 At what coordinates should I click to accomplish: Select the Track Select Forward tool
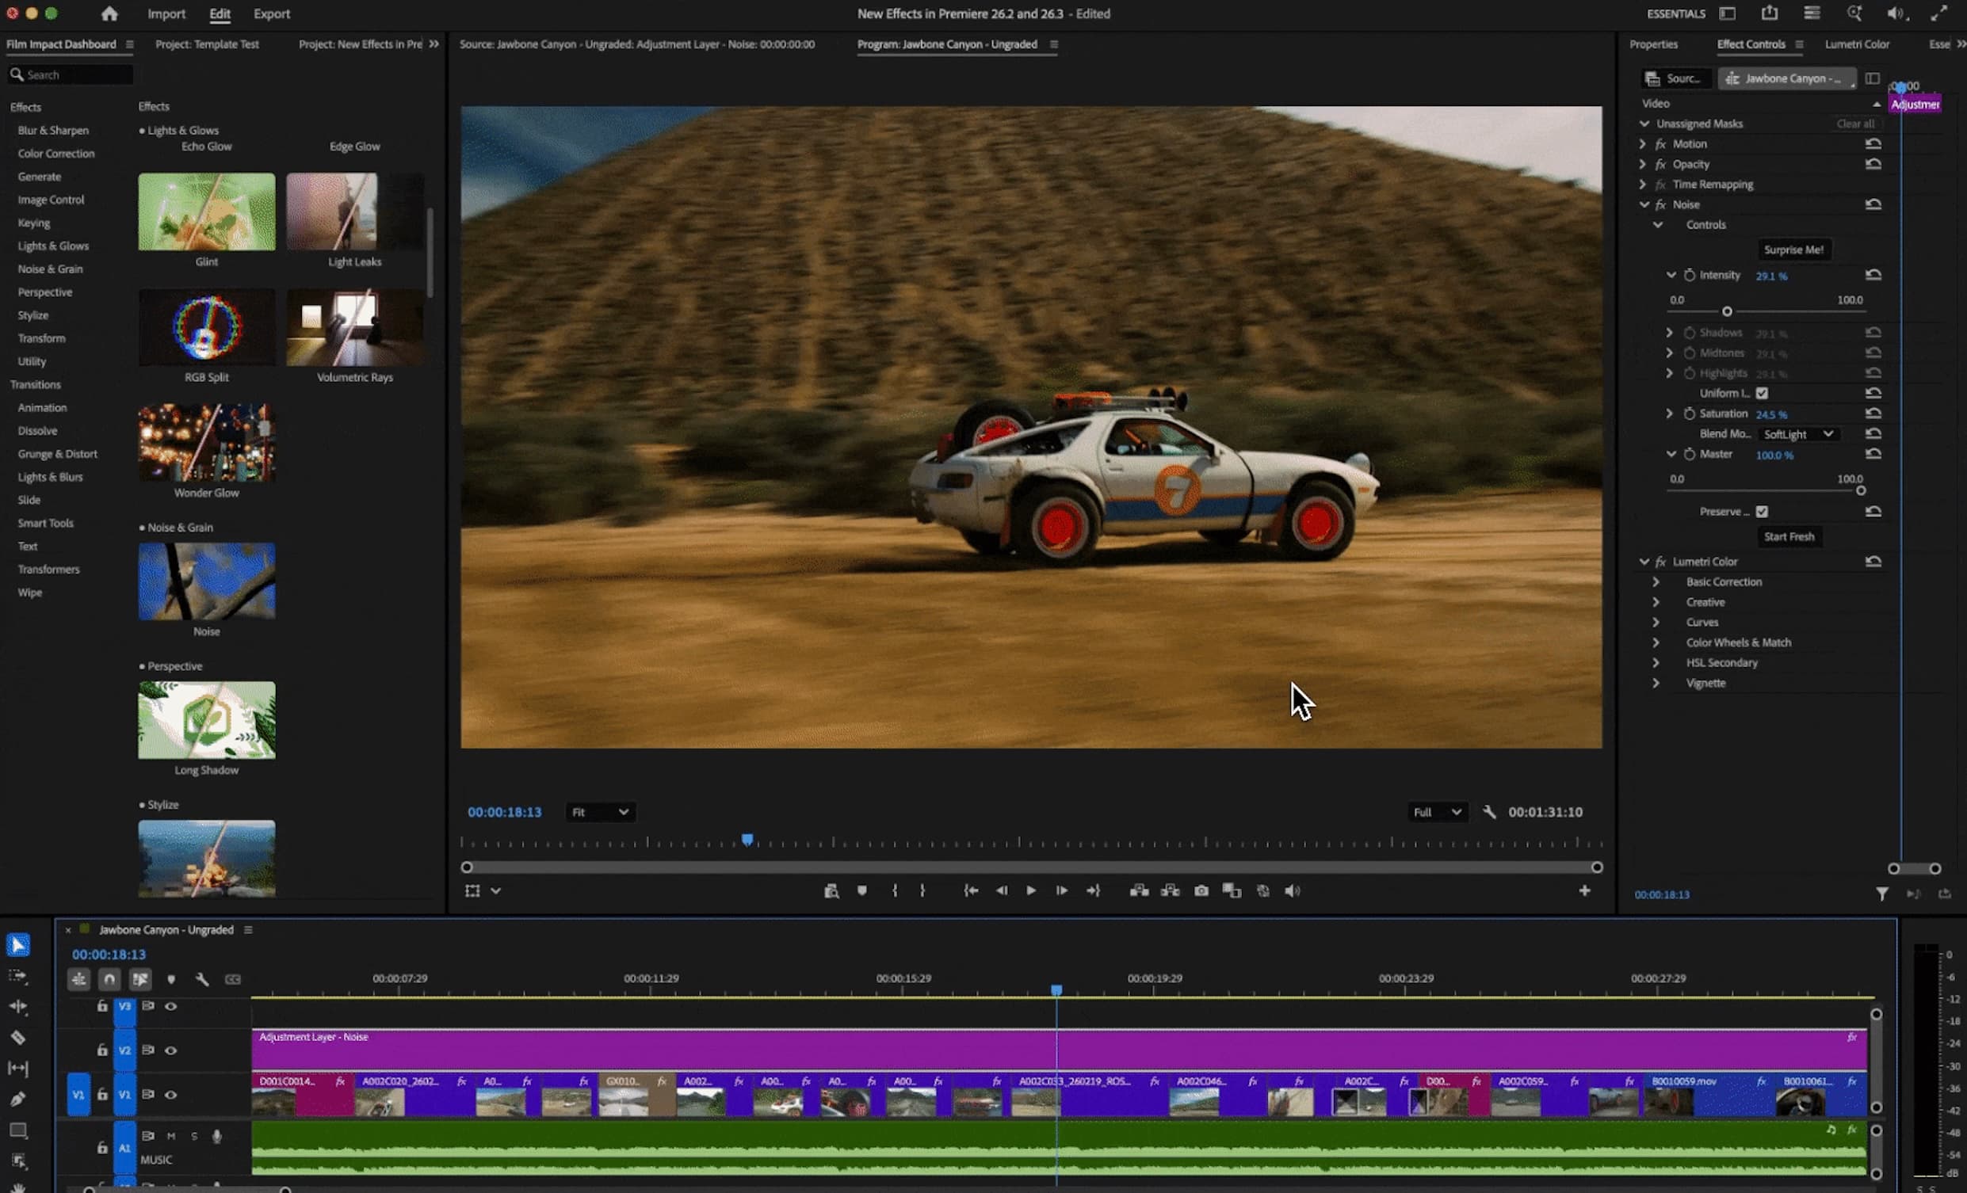(x=17, y=976)
